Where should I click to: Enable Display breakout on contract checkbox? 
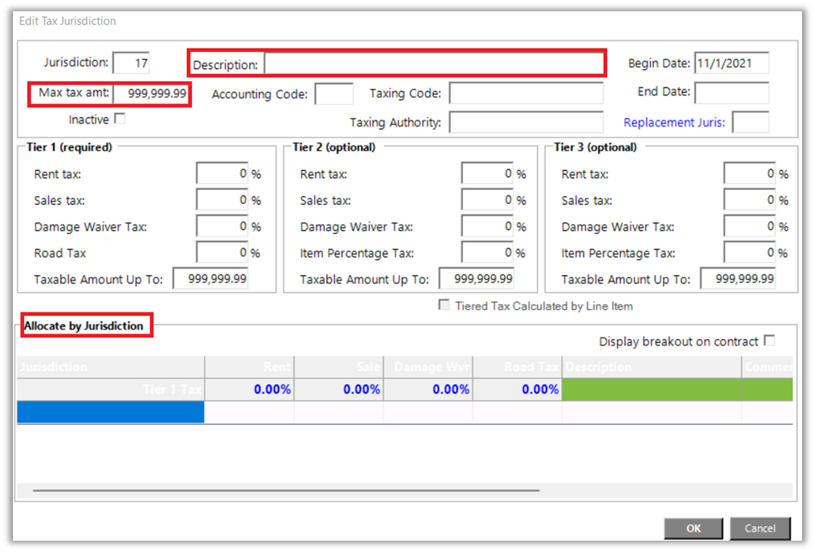[769, 341]
